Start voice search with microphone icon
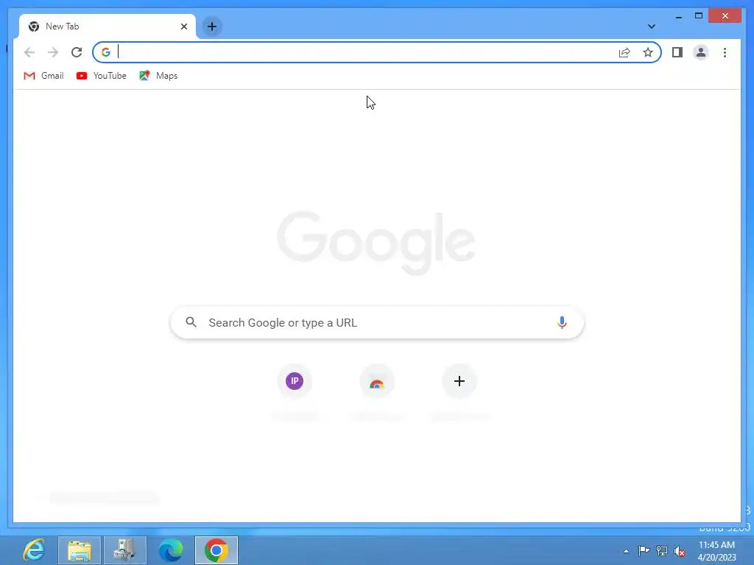 click(x=562, y=322)
